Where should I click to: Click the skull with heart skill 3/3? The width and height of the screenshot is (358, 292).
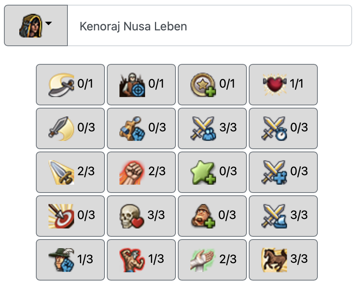tap(141, 215)
